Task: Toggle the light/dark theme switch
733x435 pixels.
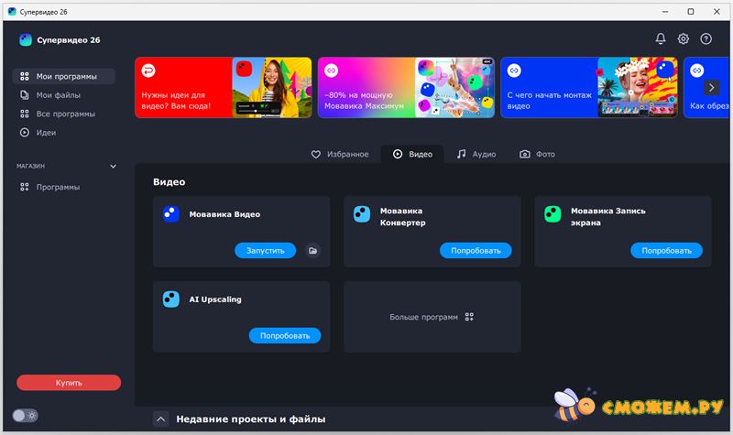Action: pyautogui.click(x=25, y=415)
